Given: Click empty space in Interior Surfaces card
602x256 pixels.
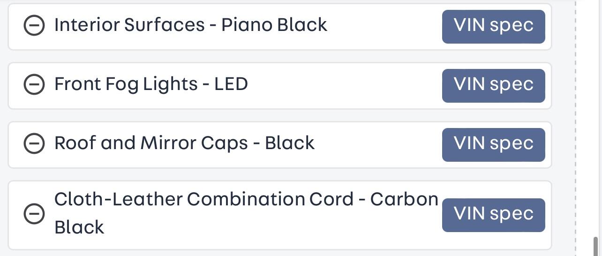Looking at the screenshot, I should tap(384, 26).
